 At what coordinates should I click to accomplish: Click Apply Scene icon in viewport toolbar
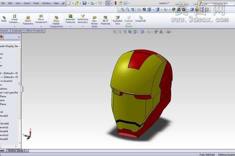(x=161, y=32)
